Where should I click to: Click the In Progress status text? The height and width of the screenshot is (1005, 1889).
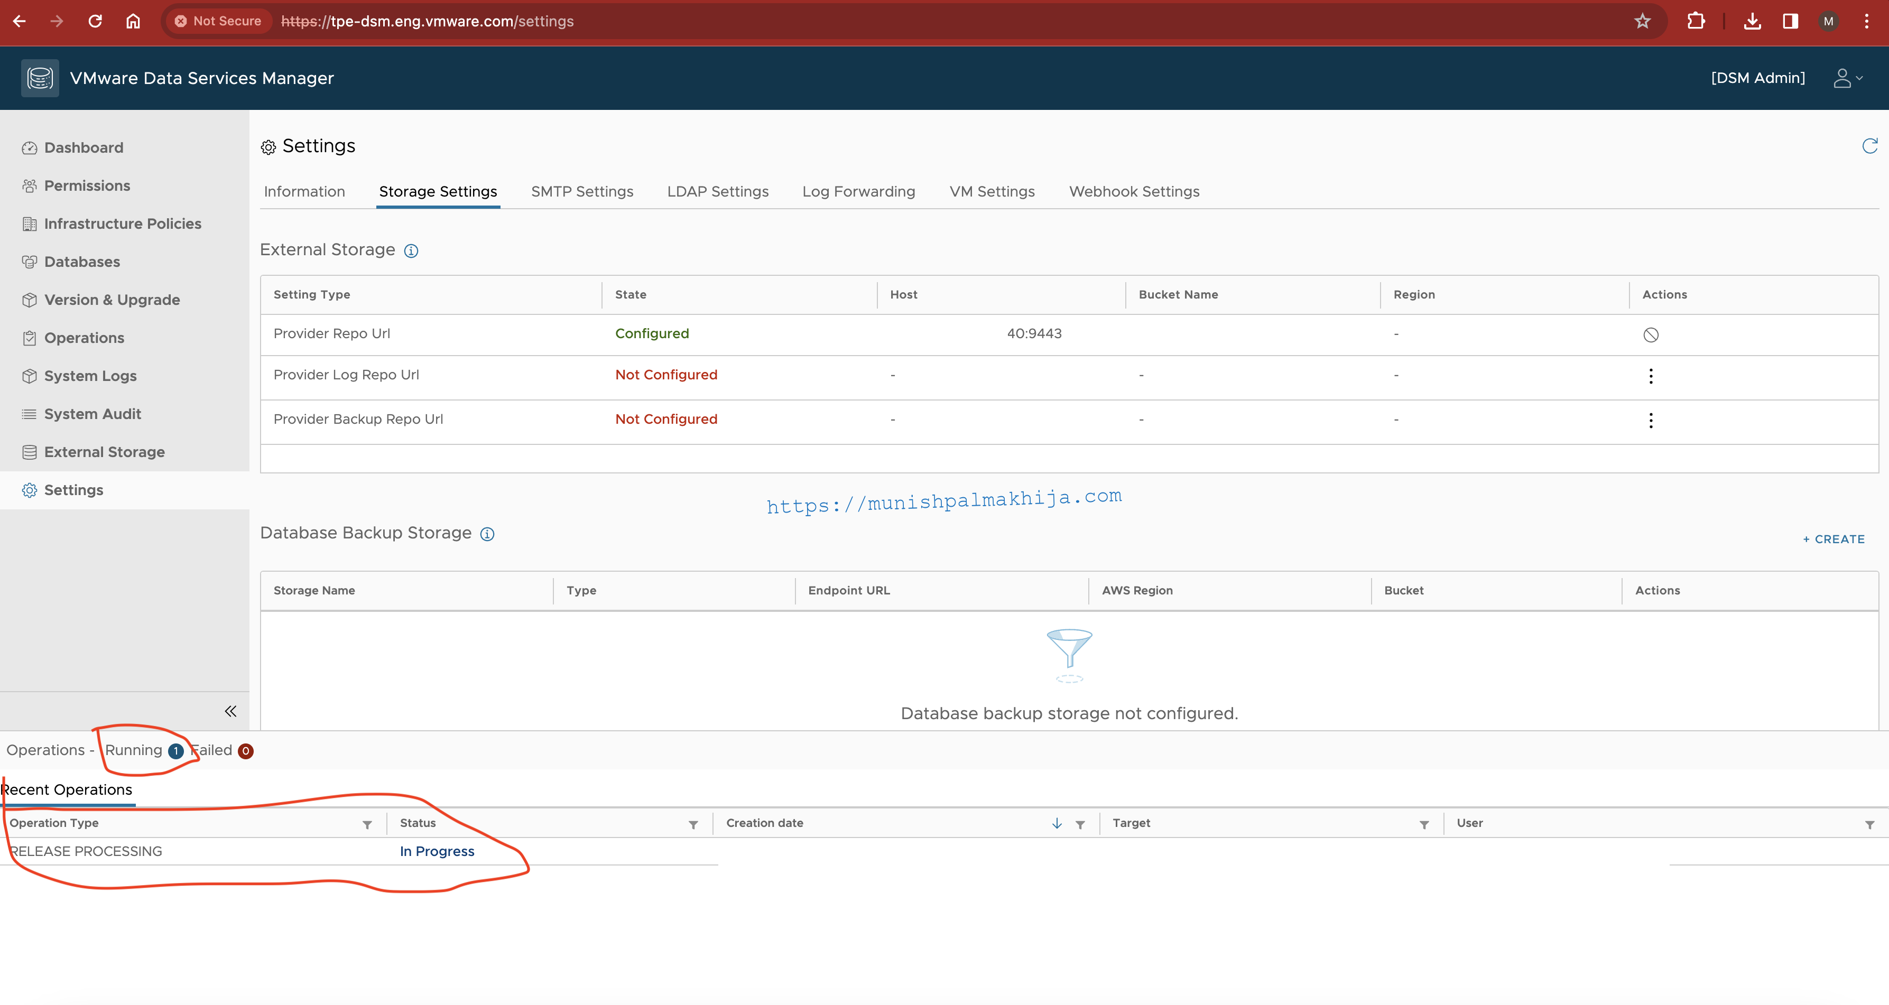point(437,851)
